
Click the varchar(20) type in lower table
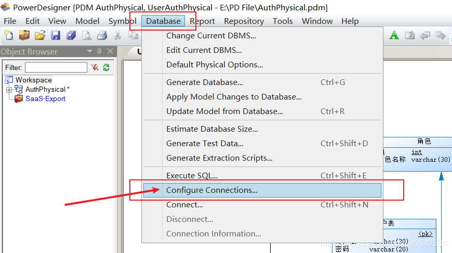389,249
